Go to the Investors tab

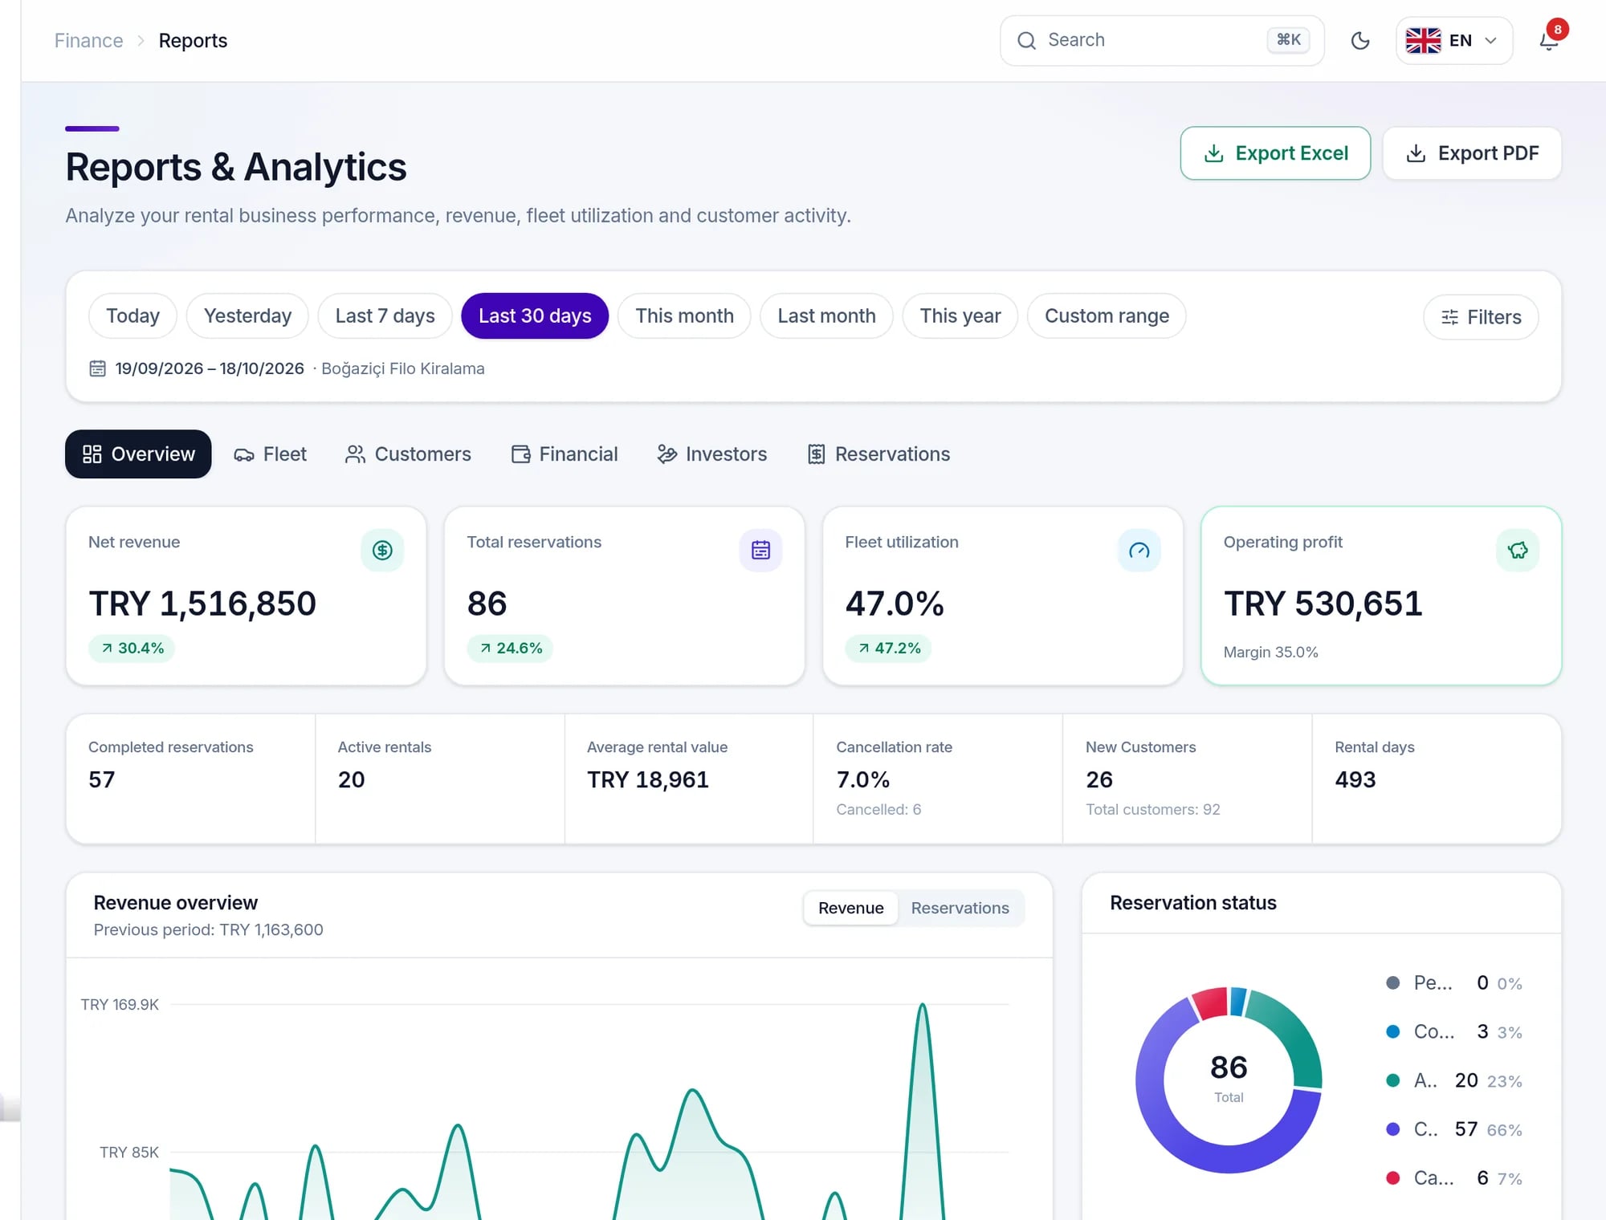point(712,454)
